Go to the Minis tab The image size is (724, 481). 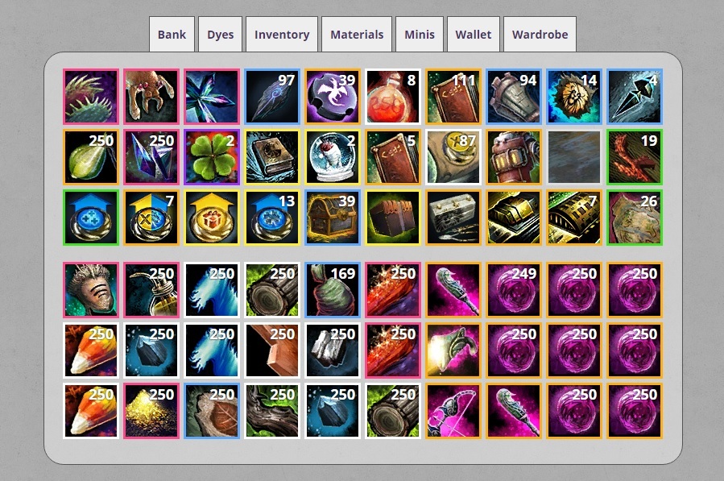coord(420,34)
